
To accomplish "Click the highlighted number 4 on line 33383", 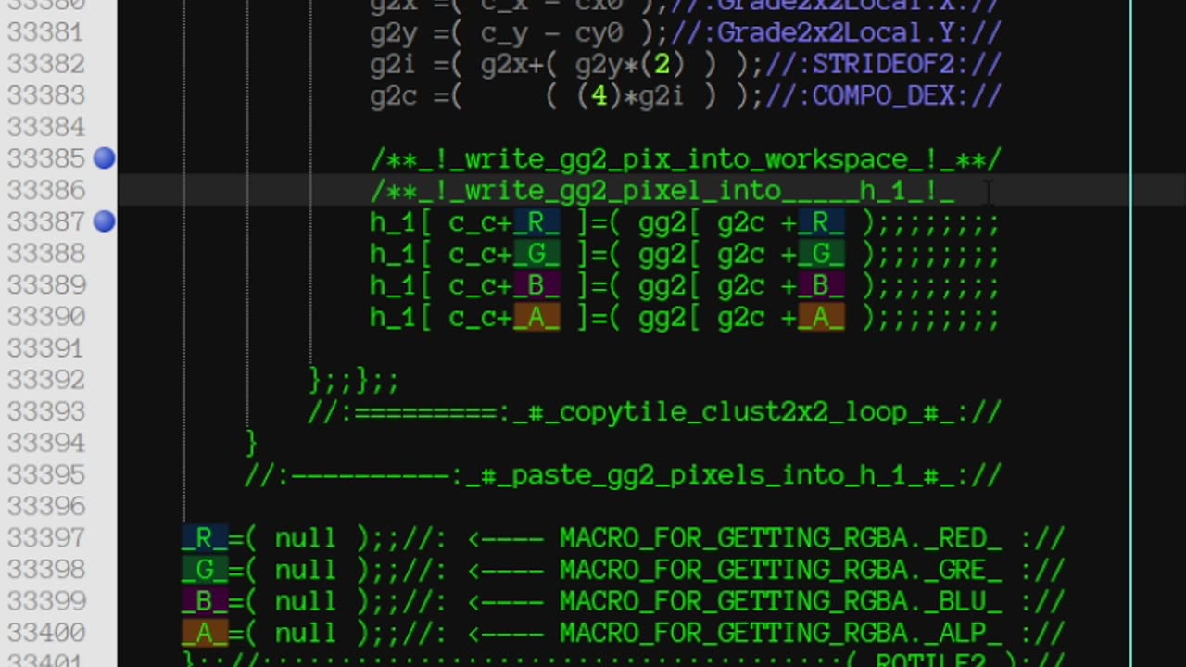I will (599, 96).
